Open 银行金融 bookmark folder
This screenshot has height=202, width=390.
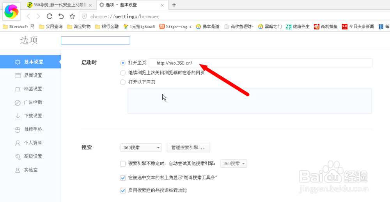tap(107, 26)
